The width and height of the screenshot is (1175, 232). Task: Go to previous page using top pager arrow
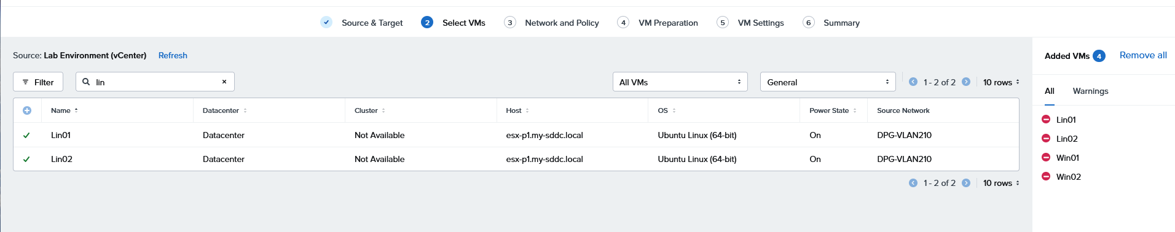click(x=913, y=82)
